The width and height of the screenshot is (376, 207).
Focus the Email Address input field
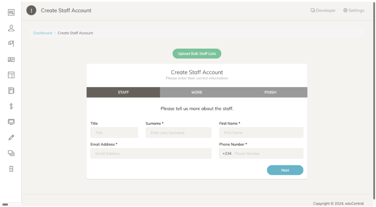[x=151, y=154]
